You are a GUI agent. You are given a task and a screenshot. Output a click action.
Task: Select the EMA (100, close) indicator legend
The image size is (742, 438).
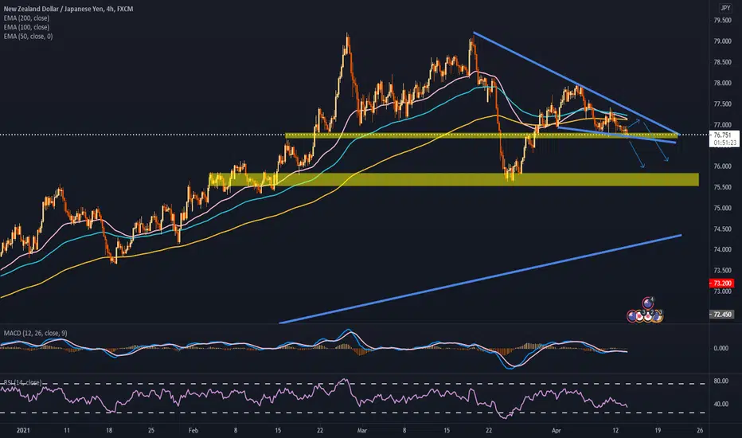pos(26,27)
